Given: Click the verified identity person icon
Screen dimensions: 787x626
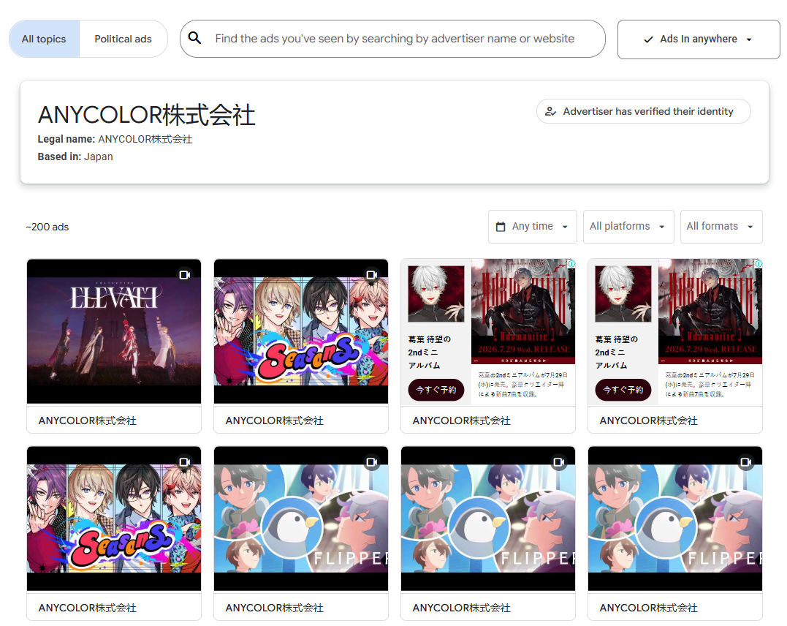Looking at the screenshot, I should pyautogui.click(x=550, y=112).
